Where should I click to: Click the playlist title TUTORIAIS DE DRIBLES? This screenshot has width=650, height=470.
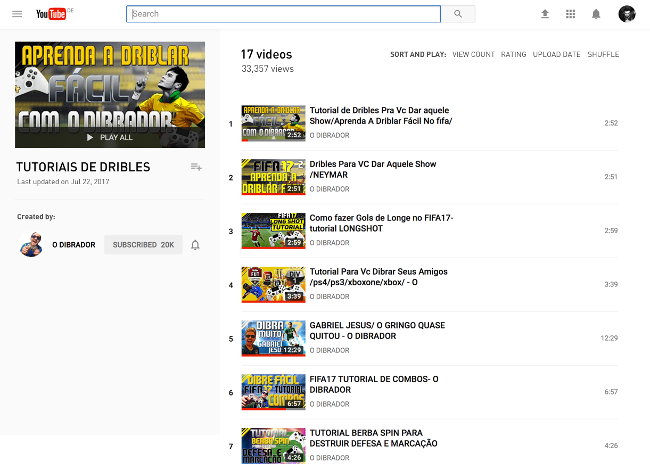click(x=83, y=167)
